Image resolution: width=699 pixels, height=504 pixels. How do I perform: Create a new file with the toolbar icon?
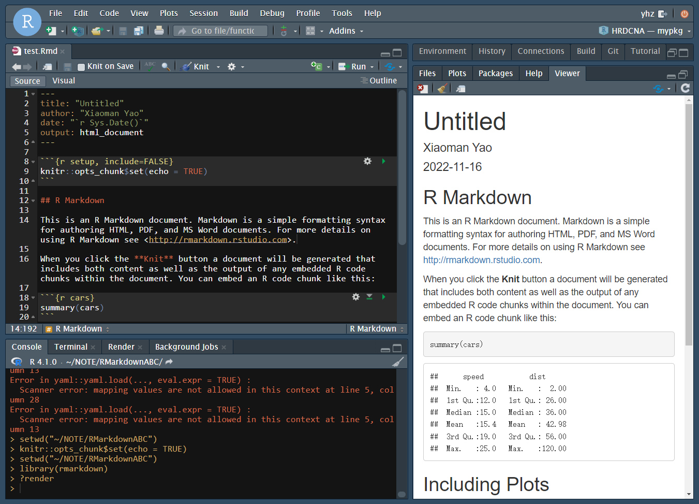51,31
